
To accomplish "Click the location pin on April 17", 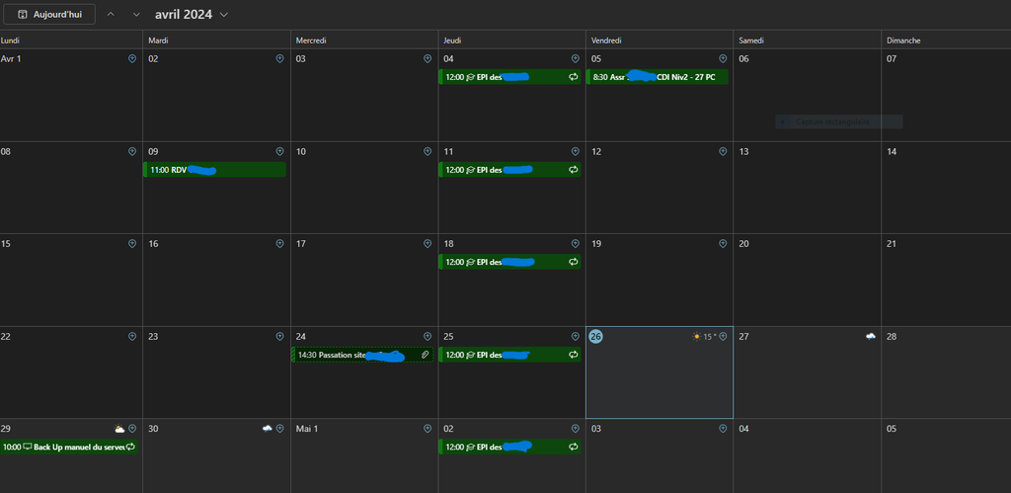I will pos(428,244).
